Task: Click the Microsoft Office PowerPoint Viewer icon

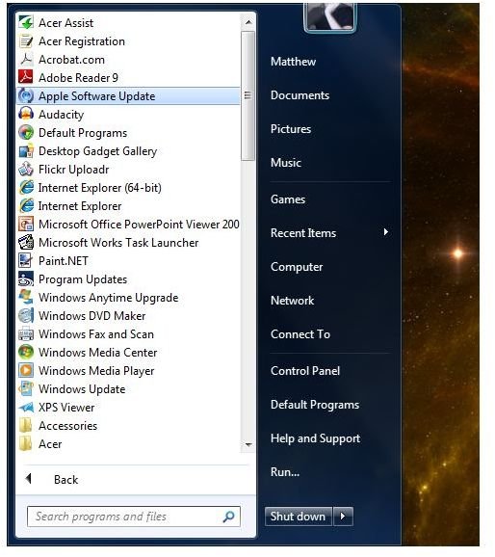Action: 26,225
